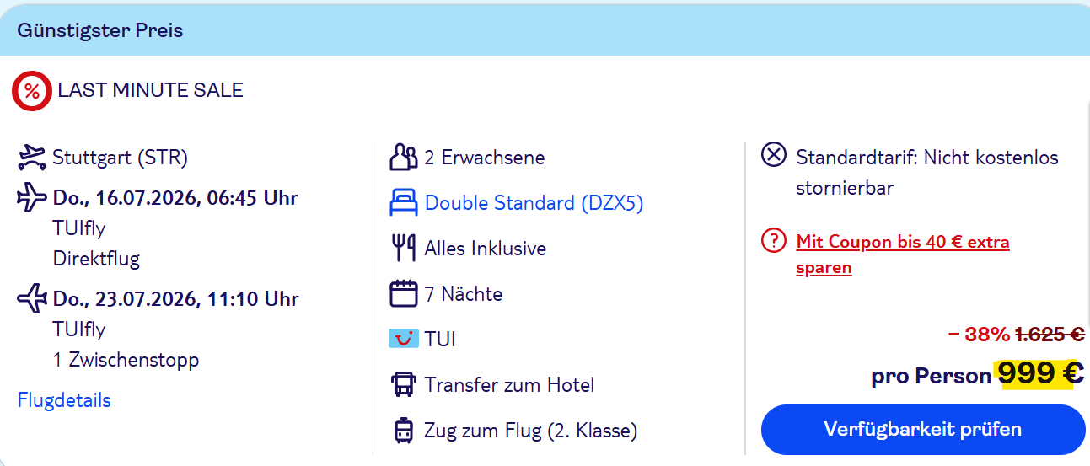
Task: Open the Double Standard (DZX5) room link
Action: [534, 203]
